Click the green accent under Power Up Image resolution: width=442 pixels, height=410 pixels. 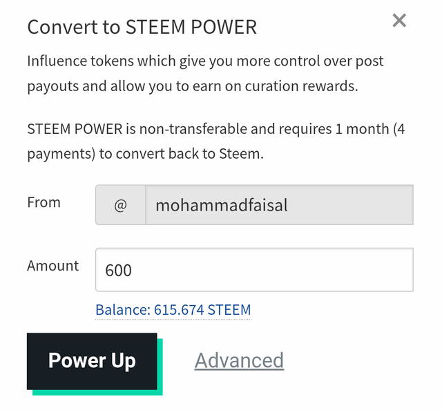tap(97, 391)
